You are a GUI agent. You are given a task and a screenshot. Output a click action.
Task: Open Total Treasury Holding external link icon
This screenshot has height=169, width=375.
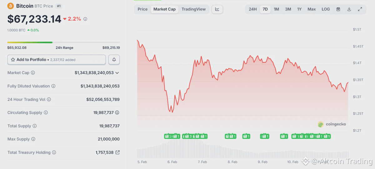(x=117, y=152)
